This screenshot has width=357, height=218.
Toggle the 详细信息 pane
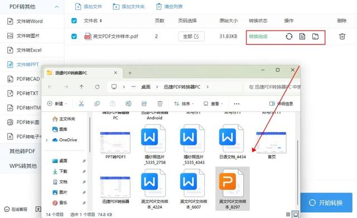coord(281,104)
